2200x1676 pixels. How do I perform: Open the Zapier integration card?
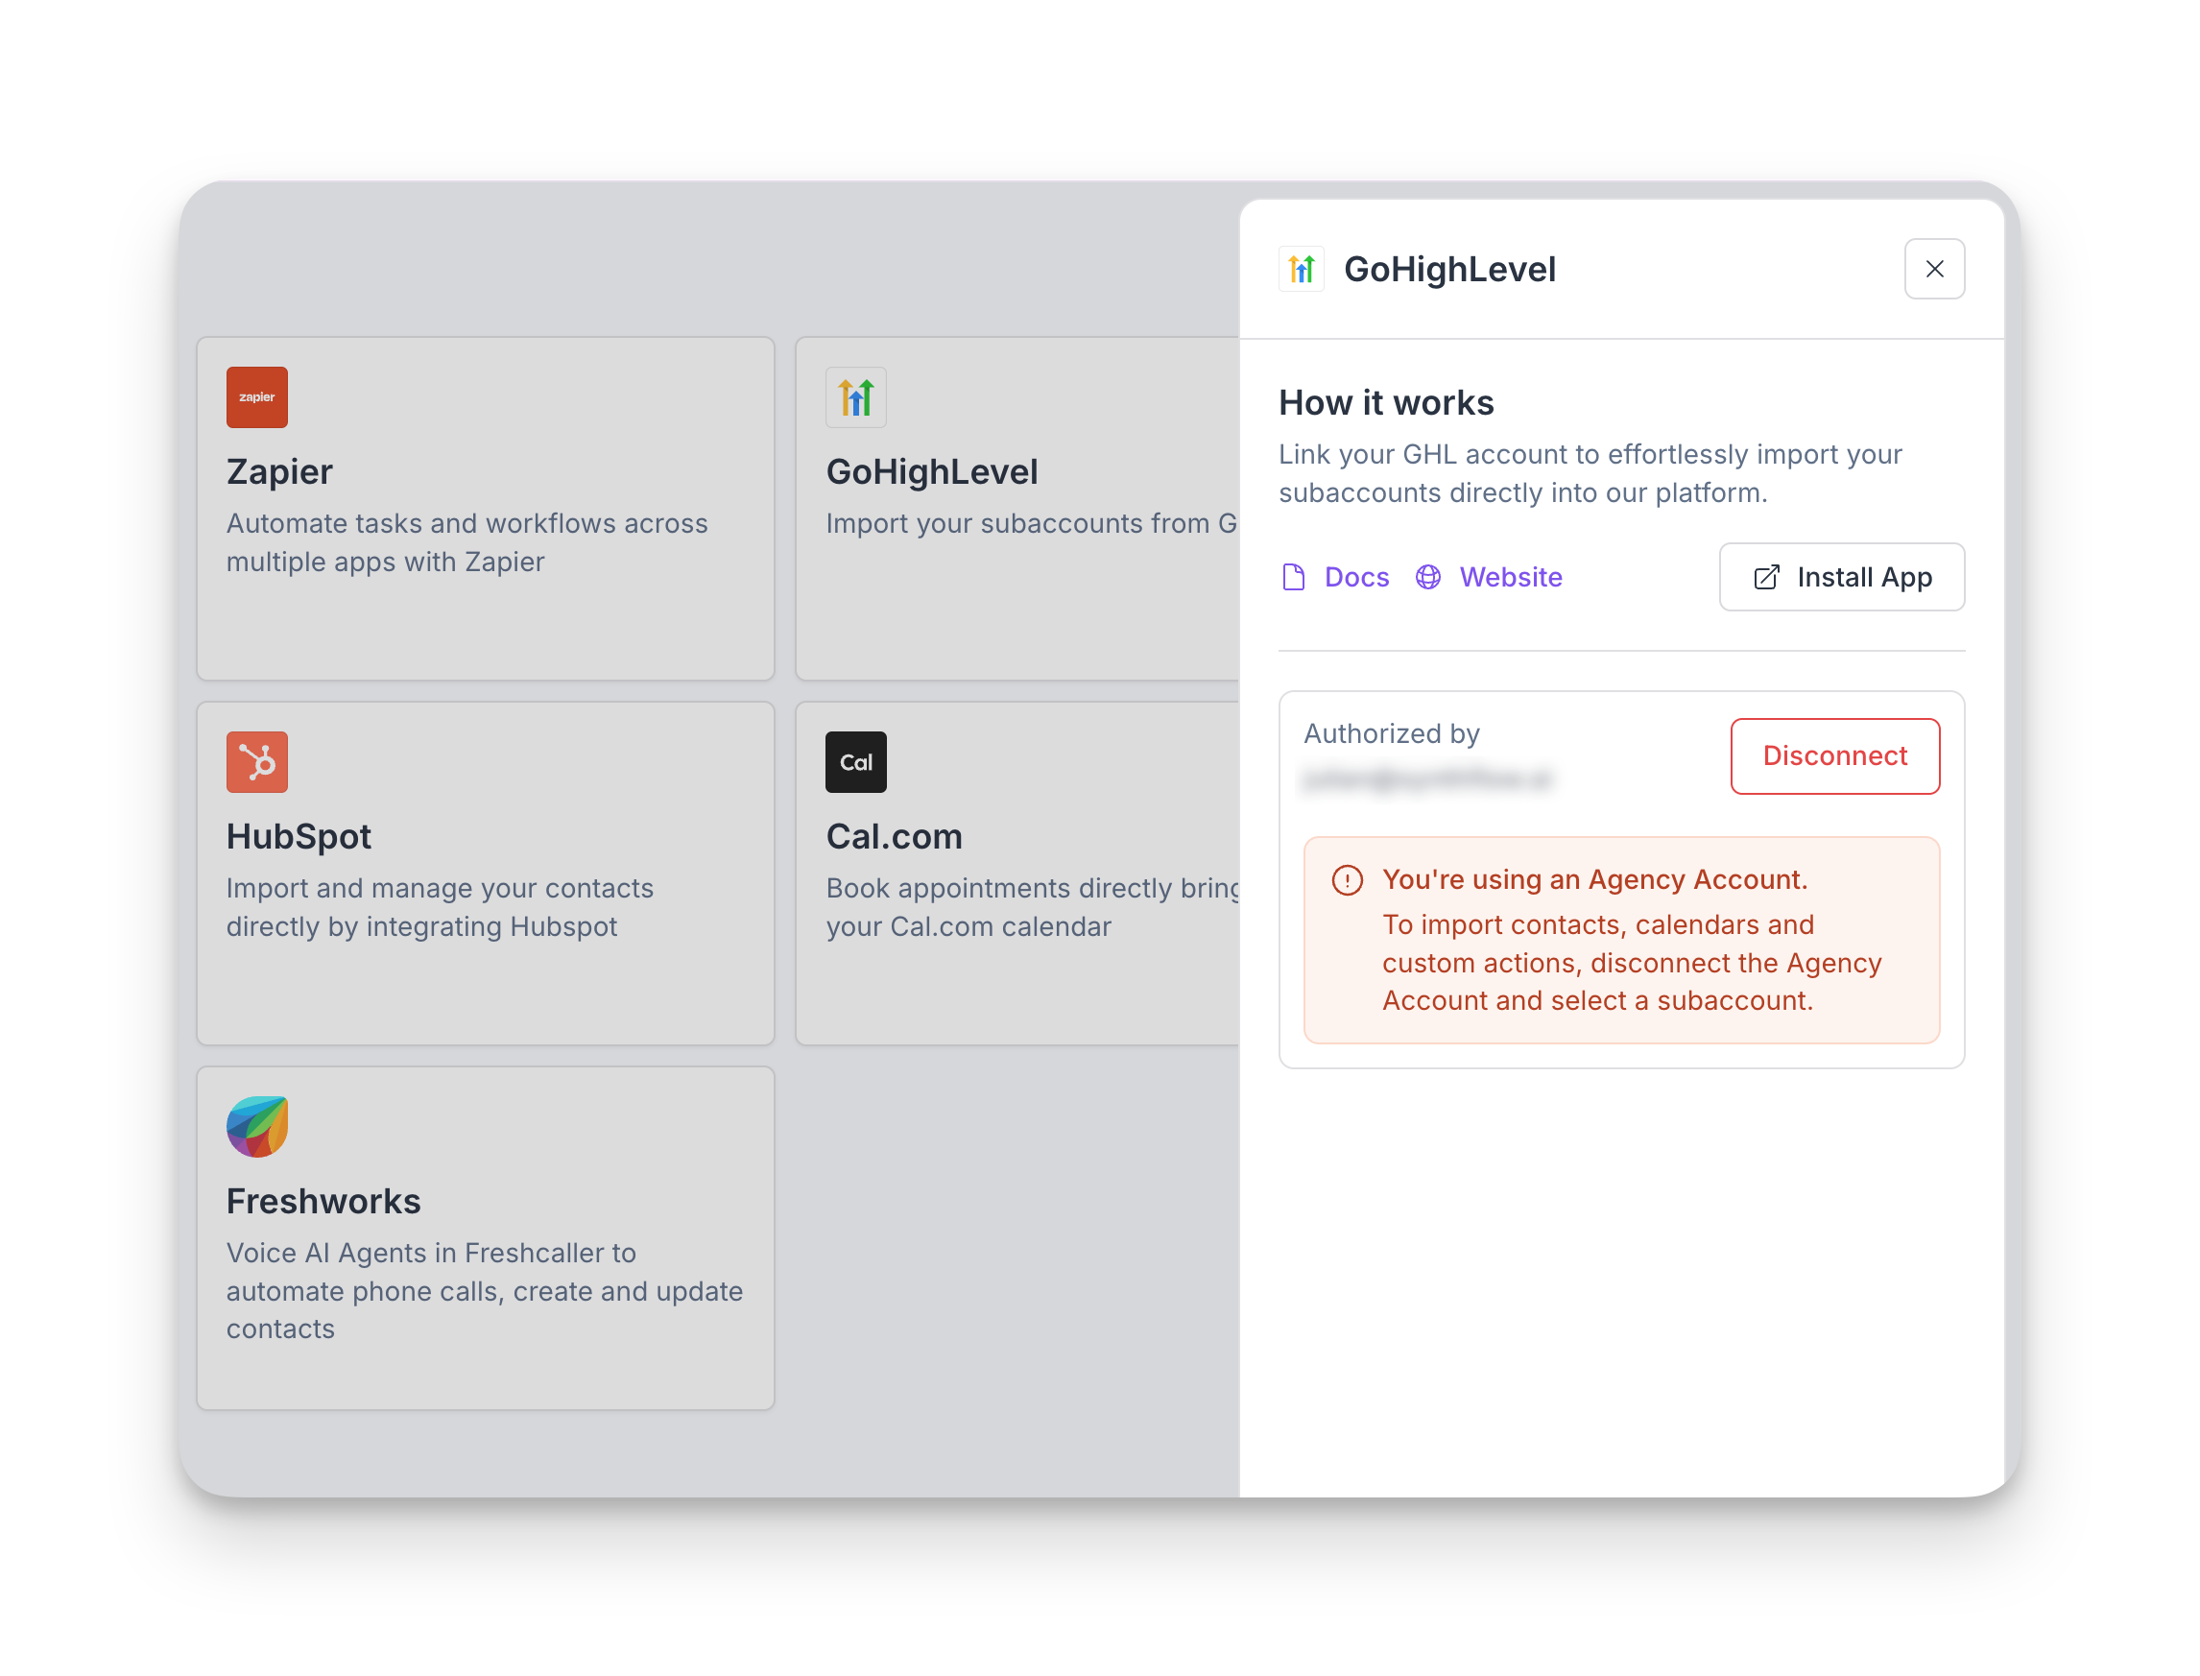[485, 509]
